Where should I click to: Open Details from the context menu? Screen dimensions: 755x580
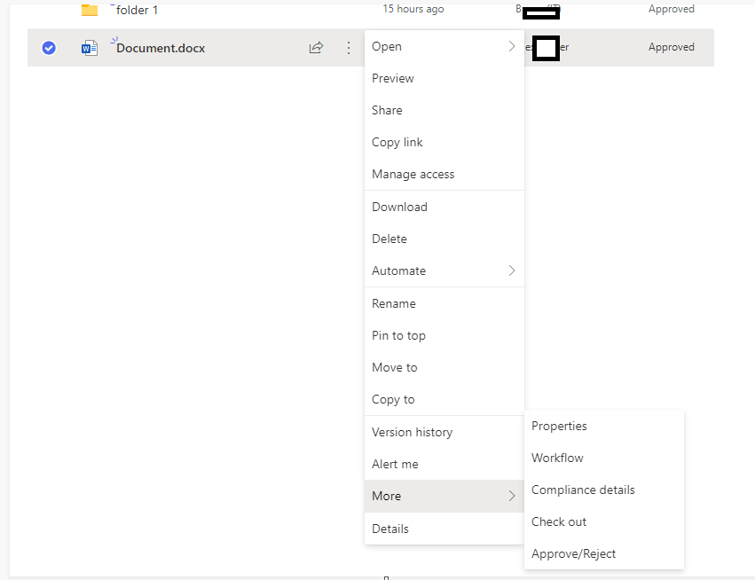444,529
